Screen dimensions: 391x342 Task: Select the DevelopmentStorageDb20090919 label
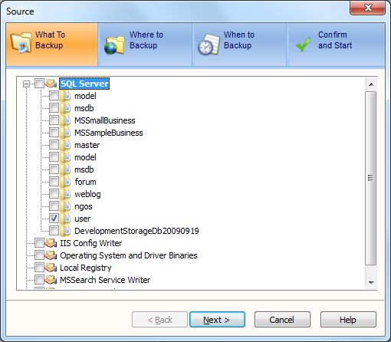136,231
